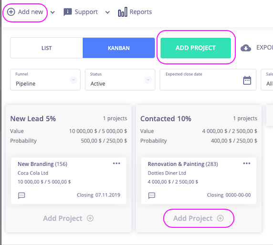Click the Add new plus circle icon
The image size is (273, 245).
click(x=11, y=12)
